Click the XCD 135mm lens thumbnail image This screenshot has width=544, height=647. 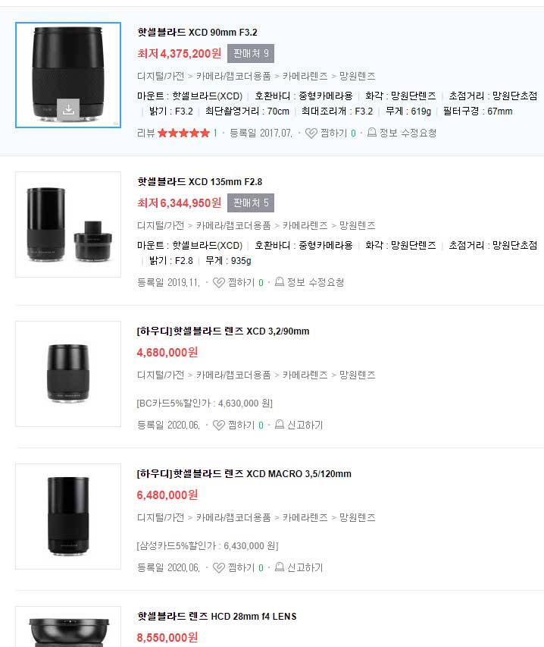(x=68, y=225)
